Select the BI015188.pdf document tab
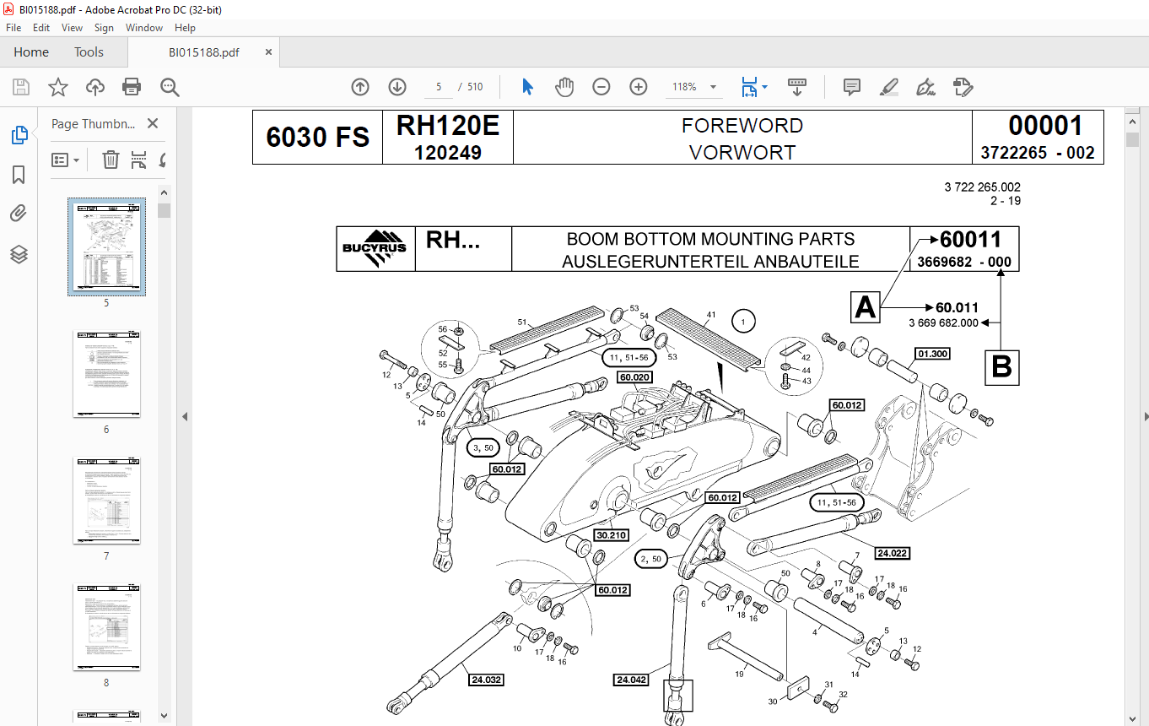This screenshot has width=1149, height=726. [x=203, y=52]
